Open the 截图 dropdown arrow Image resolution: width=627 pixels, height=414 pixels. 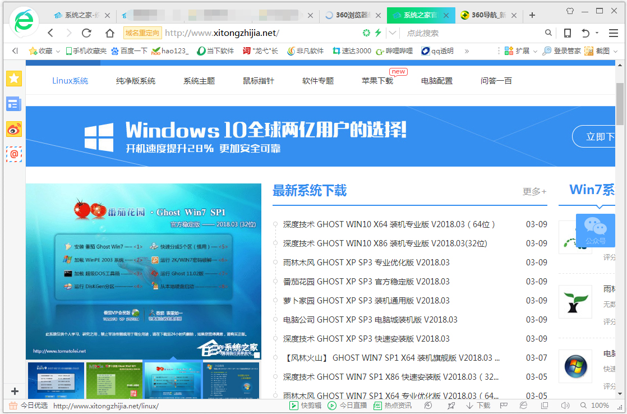614,51
